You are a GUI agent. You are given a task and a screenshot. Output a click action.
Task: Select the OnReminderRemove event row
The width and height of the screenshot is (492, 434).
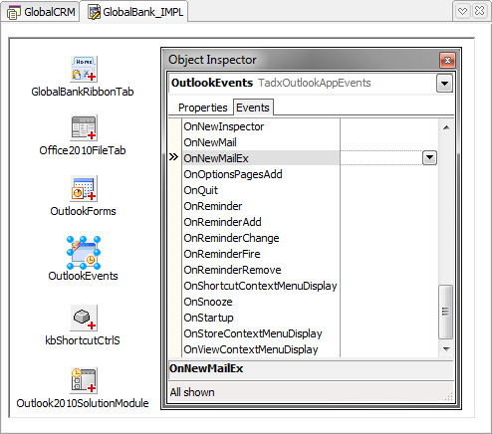[261, 270]
